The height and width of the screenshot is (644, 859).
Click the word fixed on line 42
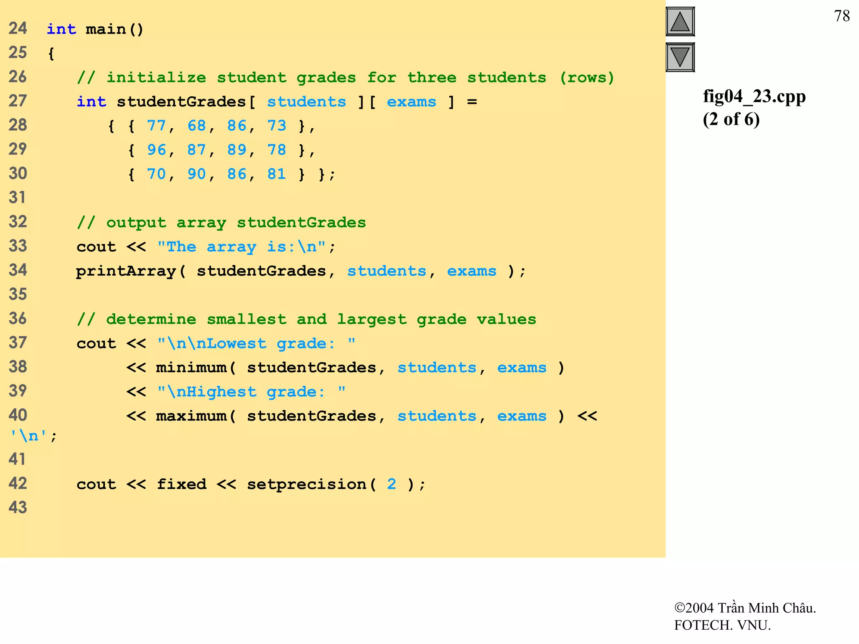182,485
